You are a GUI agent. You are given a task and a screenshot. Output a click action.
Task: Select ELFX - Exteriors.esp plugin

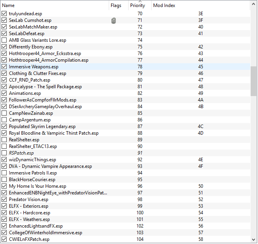click(28, 206)
